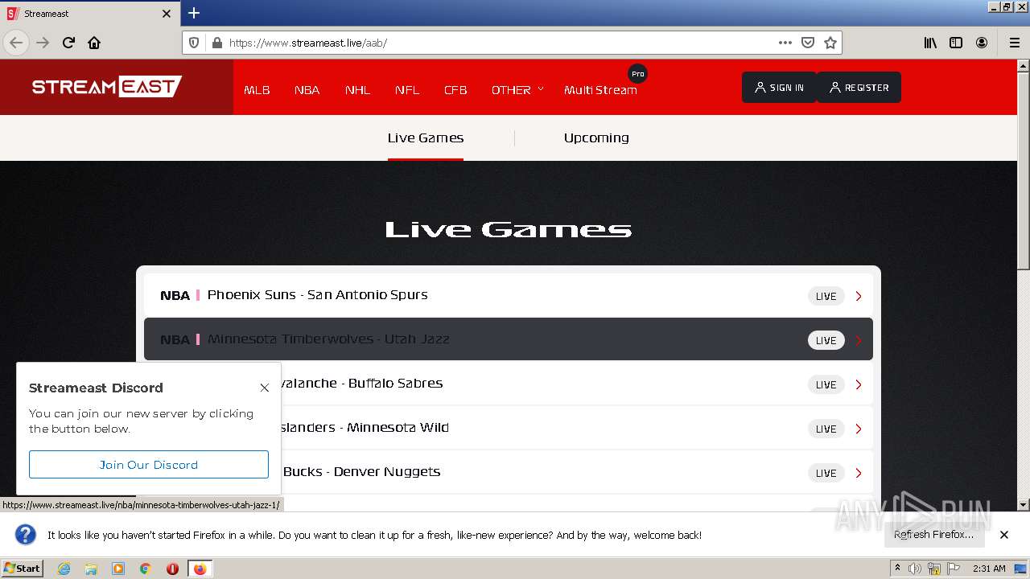Open a new browser tab
The height and width of the screenshot is (579, 1030).
pos(194,13)
